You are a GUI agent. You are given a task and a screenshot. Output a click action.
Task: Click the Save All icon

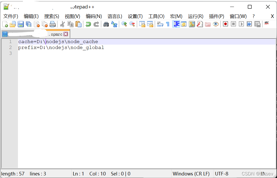coord(28,24)
